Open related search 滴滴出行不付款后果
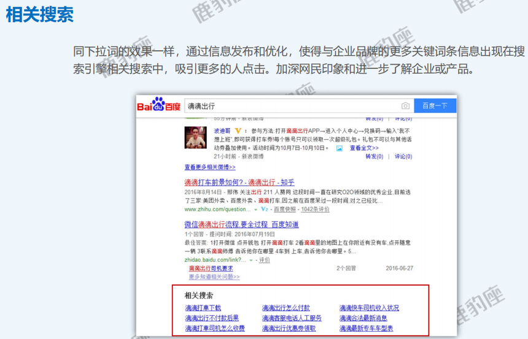 (212, 318)
